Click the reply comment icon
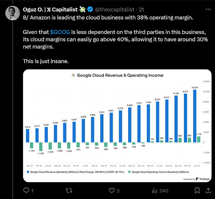 pos(26,190)
